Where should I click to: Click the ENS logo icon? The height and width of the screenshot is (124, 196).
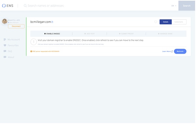[x=4, y=6]
